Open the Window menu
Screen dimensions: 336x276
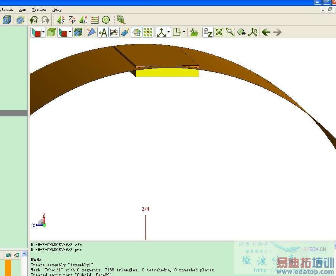[x=39, y=9]
